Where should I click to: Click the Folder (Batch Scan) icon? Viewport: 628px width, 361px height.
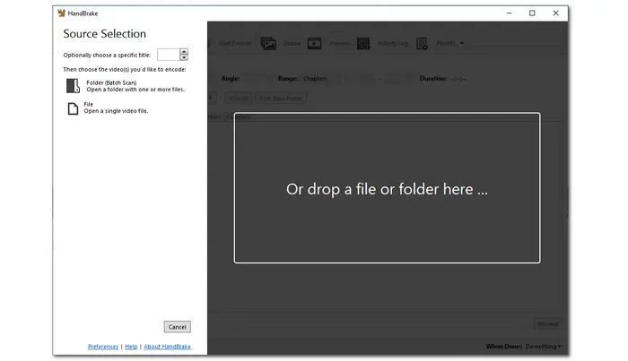click(73, 86)
